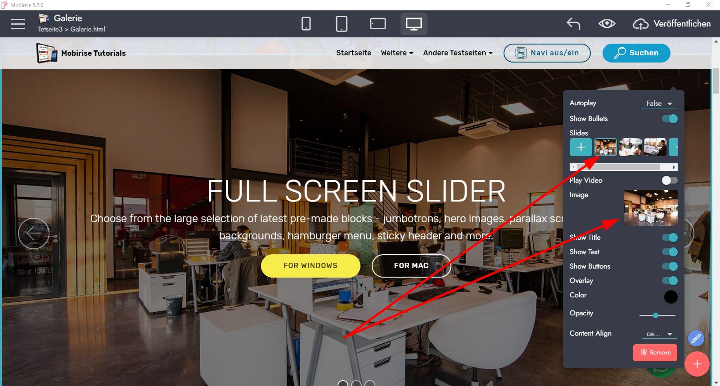
Task: Switch to mobile phone preview
Action: pos(306,24)
